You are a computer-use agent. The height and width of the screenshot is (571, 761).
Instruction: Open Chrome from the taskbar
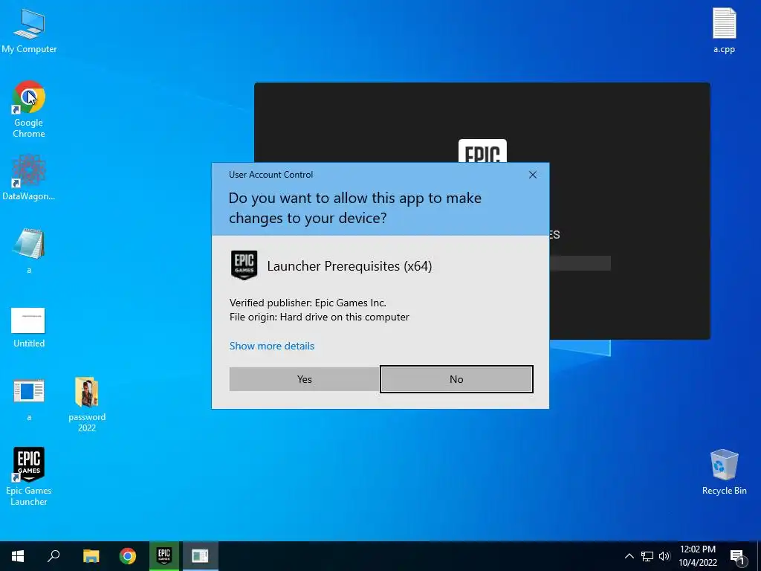coord(128,556)
